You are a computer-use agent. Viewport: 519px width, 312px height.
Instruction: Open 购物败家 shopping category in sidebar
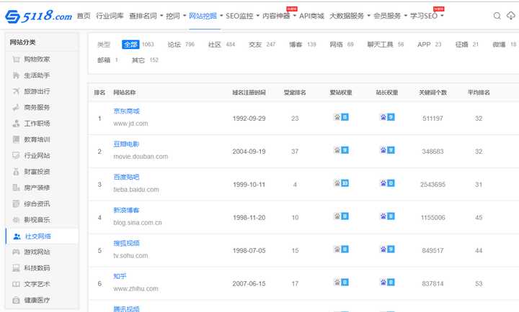tap(37, 59)
